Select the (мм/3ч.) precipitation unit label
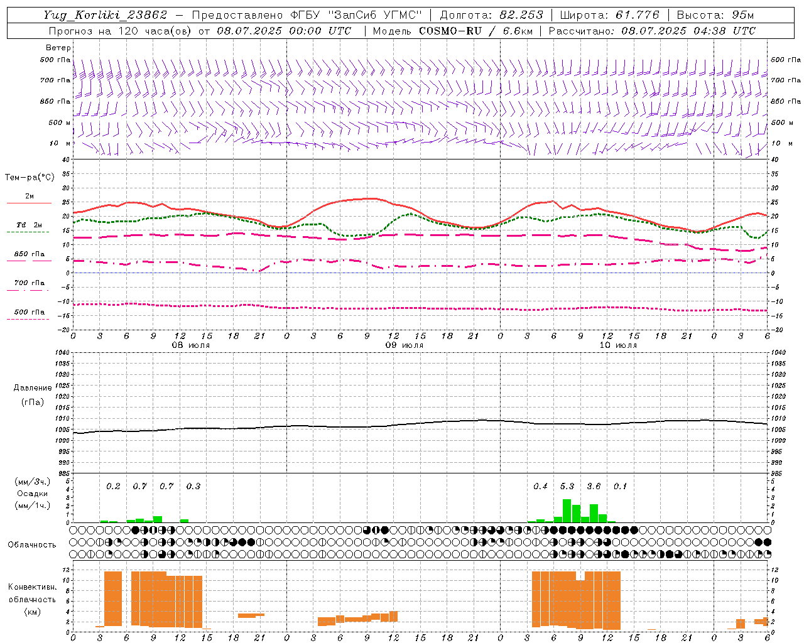This screenshot has width=804, height=643. (x=33, y=482)
